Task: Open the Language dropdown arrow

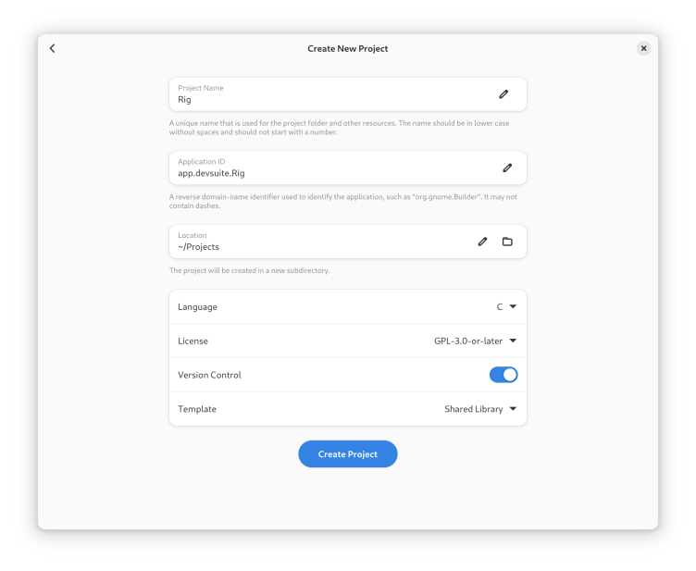Action: click(x=513, y=306)
